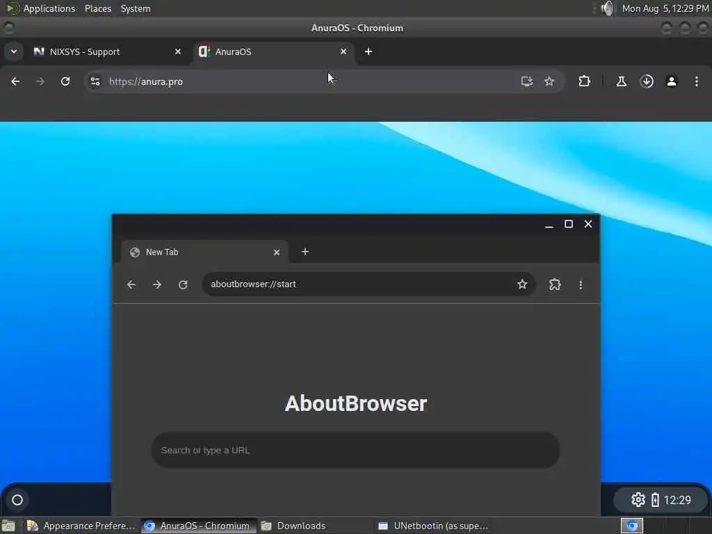Viewport: 712px width, 534px height.
Task: Open the Chromium profile avatar icon
Action: point(672,81)
